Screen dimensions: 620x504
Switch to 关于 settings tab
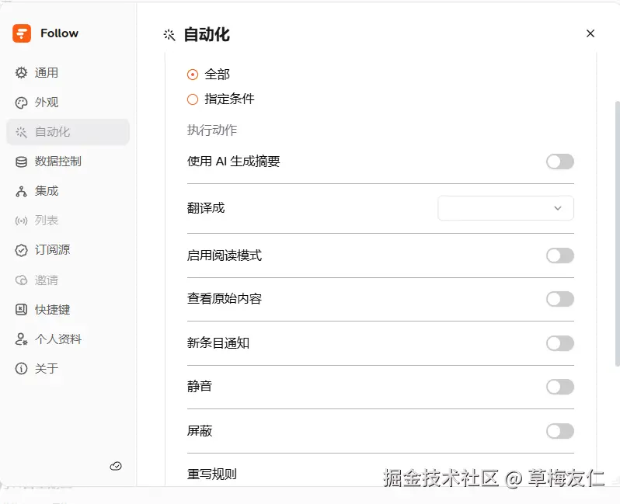point(47,369)
